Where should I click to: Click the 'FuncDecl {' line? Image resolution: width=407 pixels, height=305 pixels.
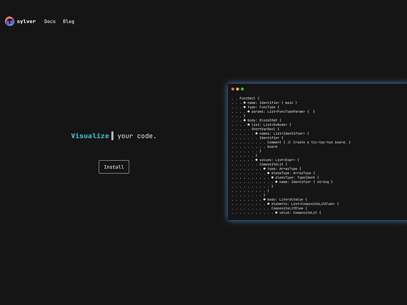249,98
